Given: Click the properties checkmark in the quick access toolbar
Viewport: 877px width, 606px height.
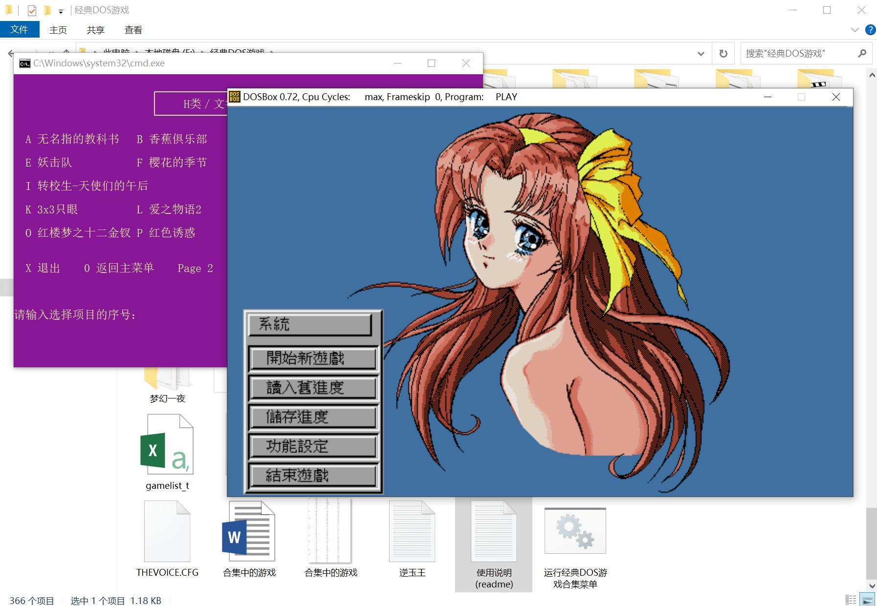Looking at the screenshot, I should pos(32,10).
